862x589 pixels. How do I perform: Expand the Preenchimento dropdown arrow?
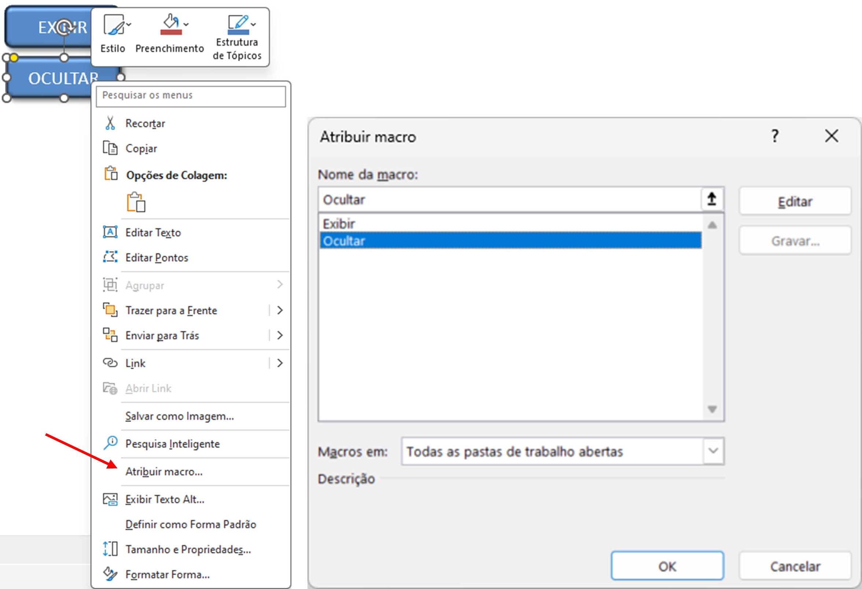pos(186,25)
